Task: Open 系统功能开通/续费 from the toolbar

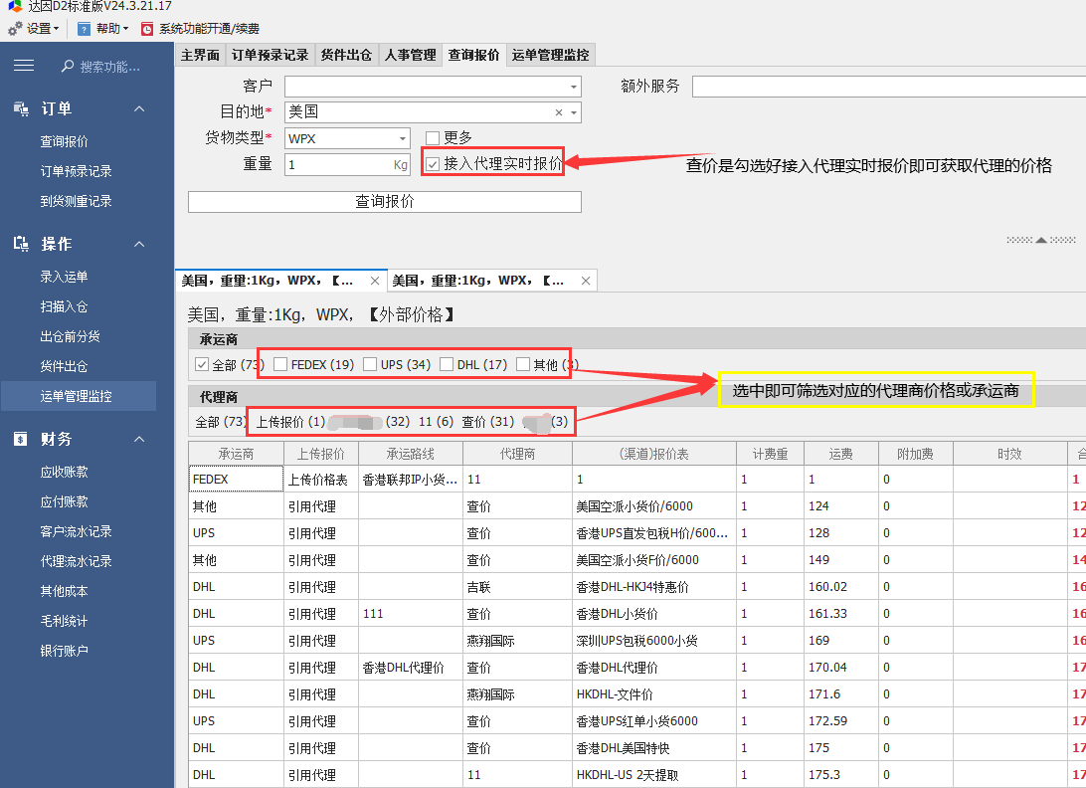Action: (147, 29)
